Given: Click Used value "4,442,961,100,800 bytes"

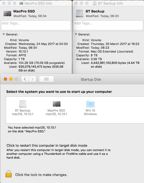Looking at the screenshot, I should pos(108,63).
